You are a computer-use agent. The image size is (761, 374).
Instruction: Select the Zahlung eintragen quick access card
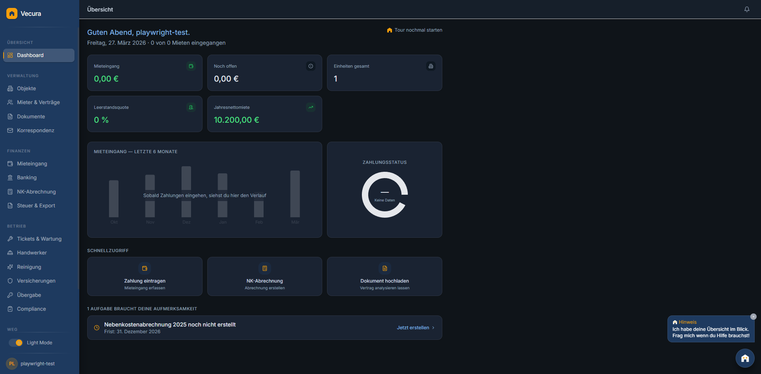point(145,276)
